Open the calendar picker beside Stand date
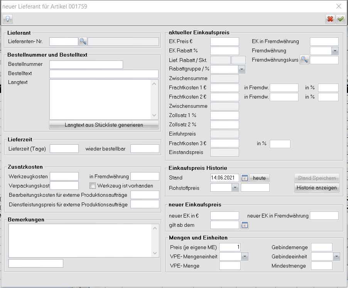 245,178
